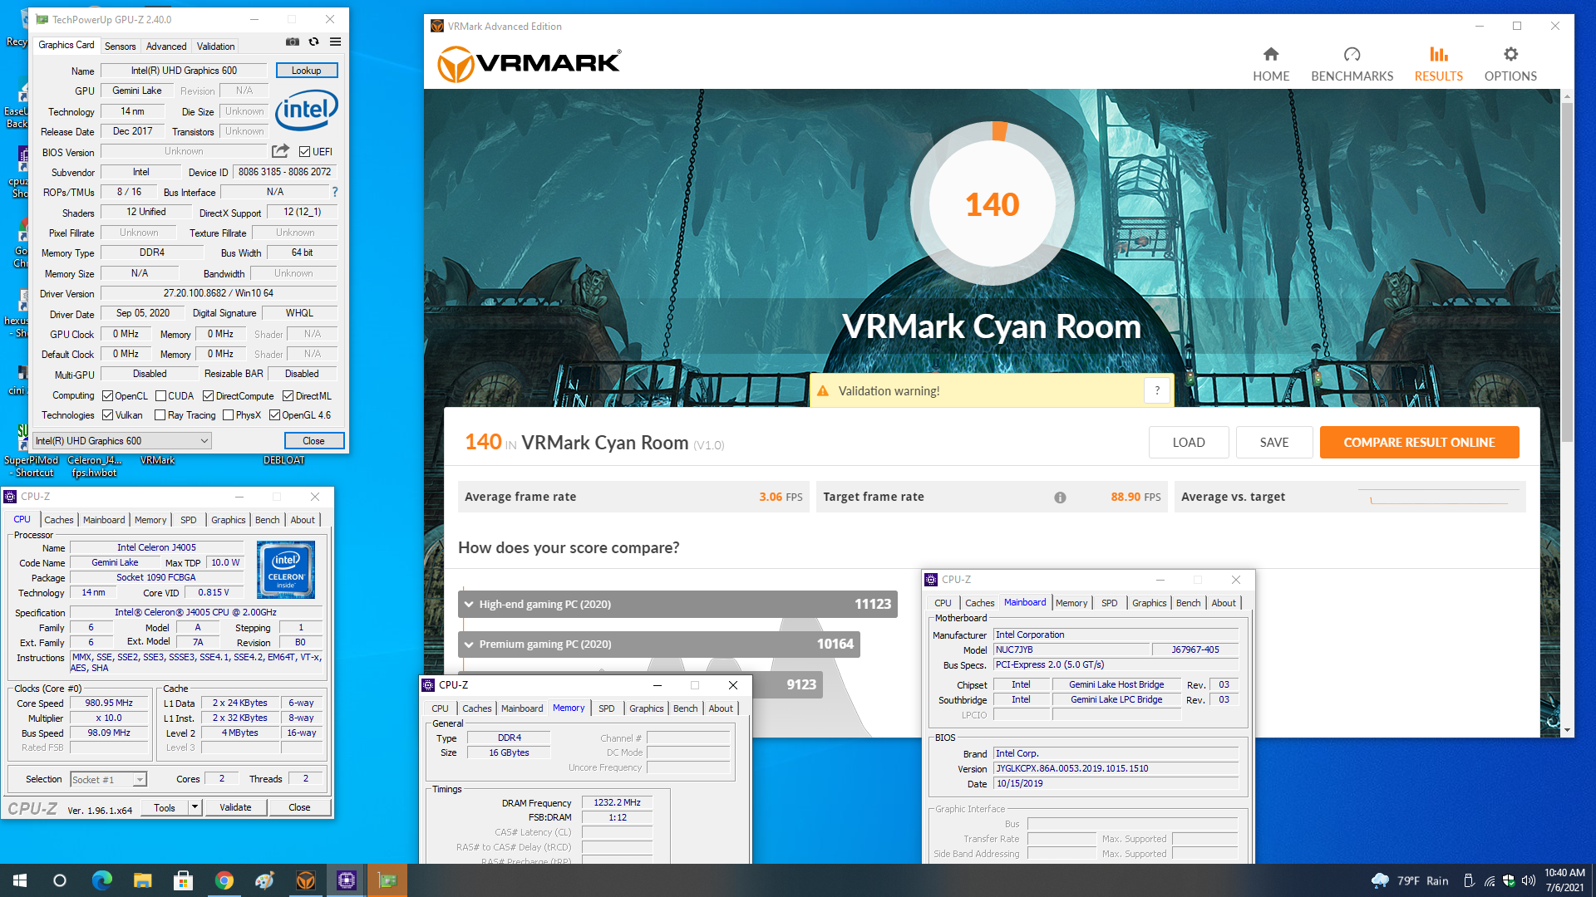Toggle Vulkan checkbox
1596x897 pixels.
(107, 415)
